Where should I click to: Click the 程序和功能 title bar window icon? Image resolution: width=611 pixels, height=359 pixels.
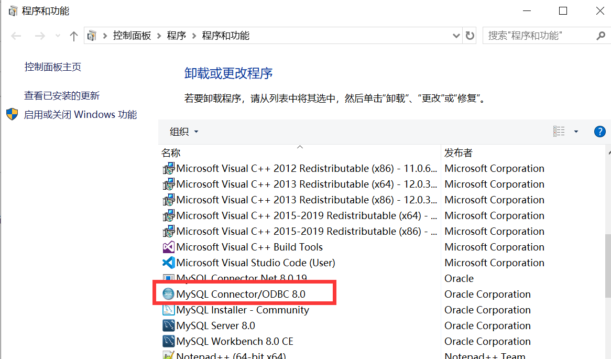click(x=13, y=11)
